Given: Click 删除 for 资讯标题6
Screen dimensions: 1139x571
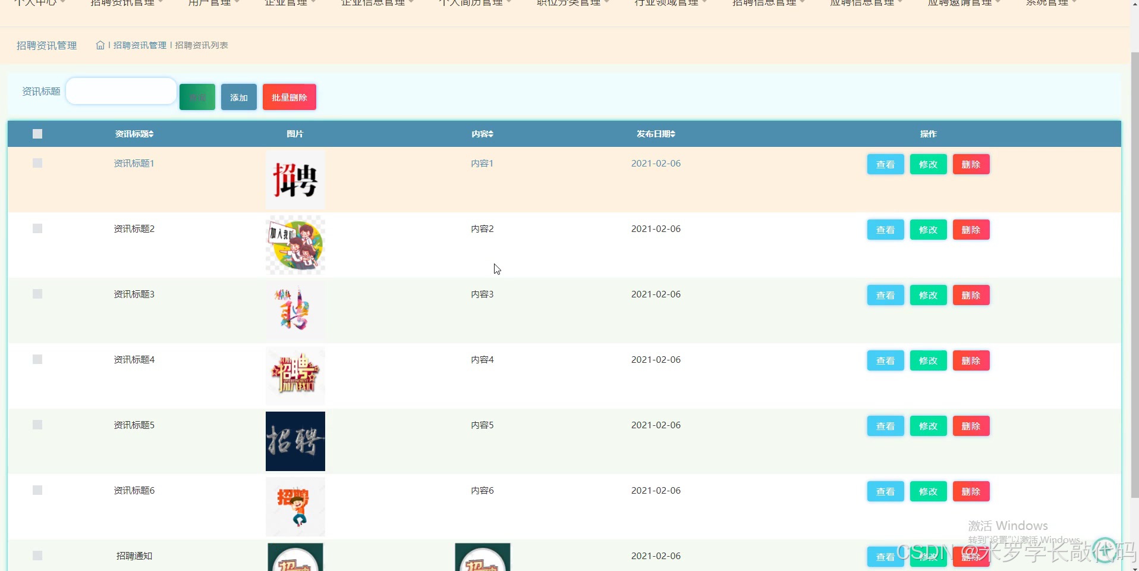Looking at the screenshot, I should click(x=971, y=491).
